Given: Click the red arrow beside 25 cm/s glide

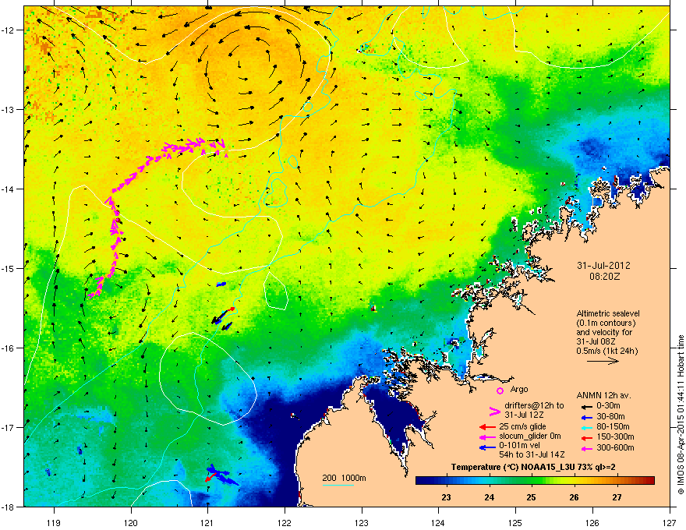Looking at the screenshot, I should pyautogui.click(x=487, y=427).
